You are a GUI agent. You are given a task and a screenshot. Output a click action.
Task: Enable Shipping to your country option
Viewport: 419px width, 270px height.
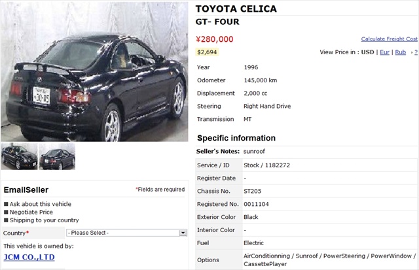6,220
